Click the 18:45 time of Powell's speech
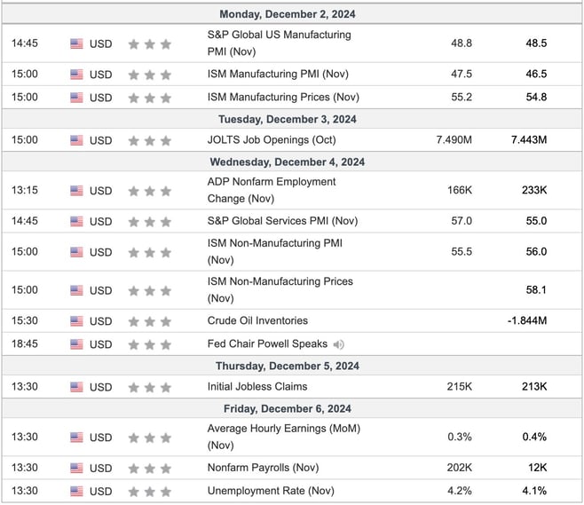584x505 pixels. (25, 343)
